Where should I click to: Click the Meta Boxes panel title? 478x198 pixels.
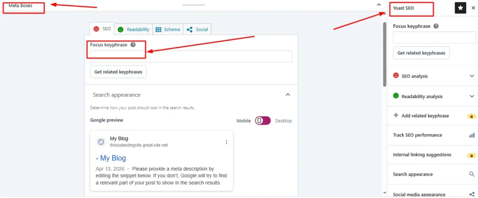pyautogui.click(x=21, y=6)
